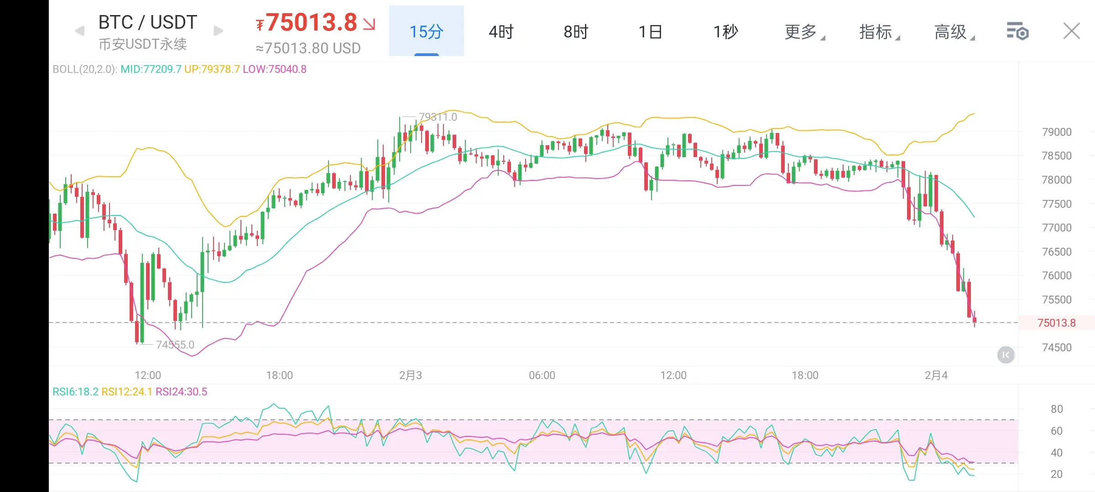Screen dimensions: 1095x492
Task: Select the 15分 timeframe tab
Action: (426, 31)
